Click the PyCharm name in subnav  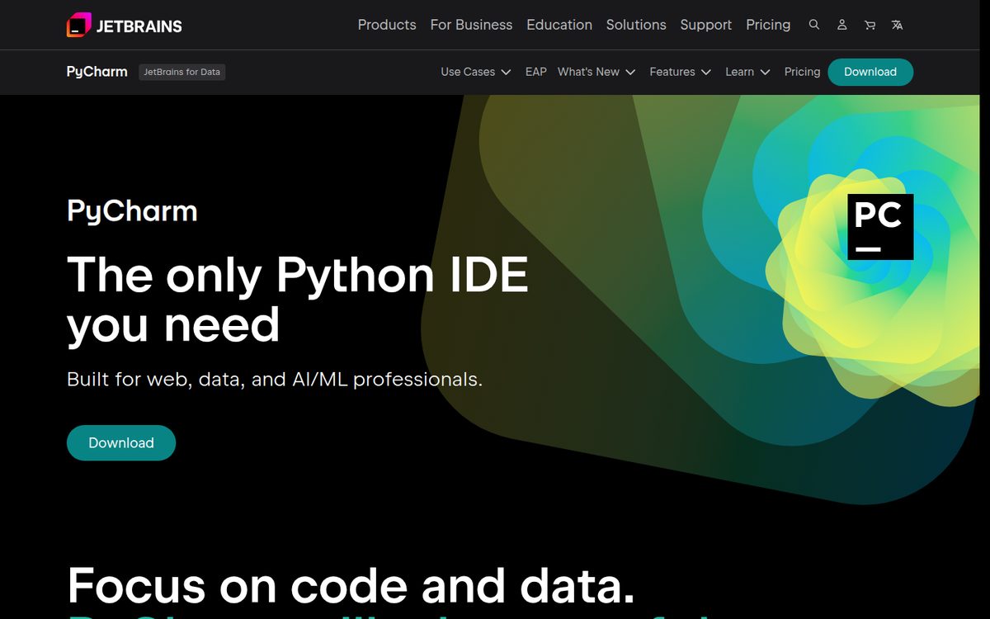click(x=97, y=72)
